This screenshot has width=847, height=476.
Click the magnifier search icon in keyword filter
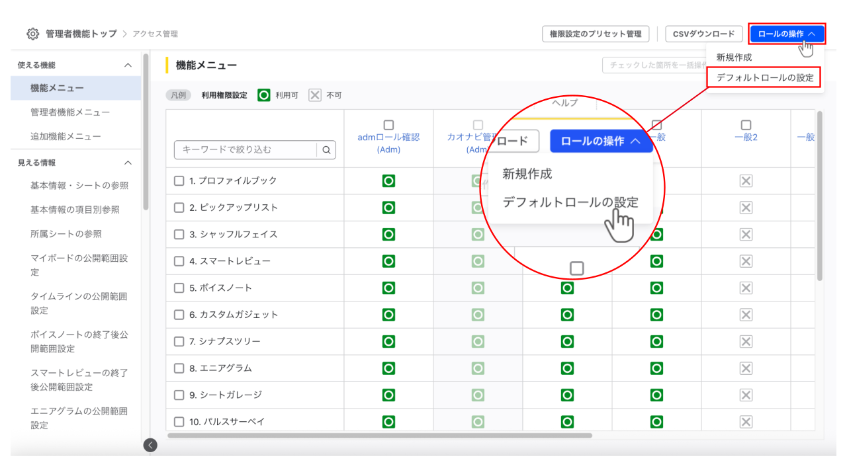pos(326,150)
